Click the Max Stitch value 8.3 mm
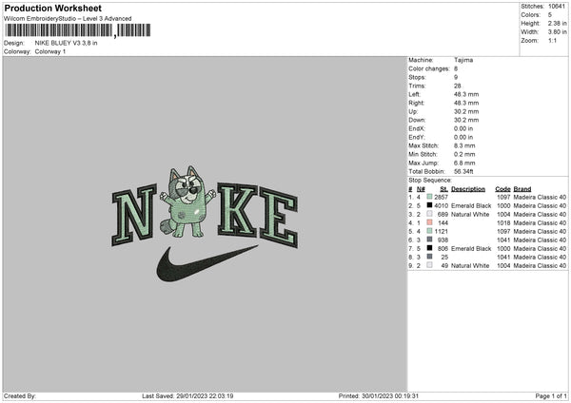The image size is (571, 403). point(464,145)
